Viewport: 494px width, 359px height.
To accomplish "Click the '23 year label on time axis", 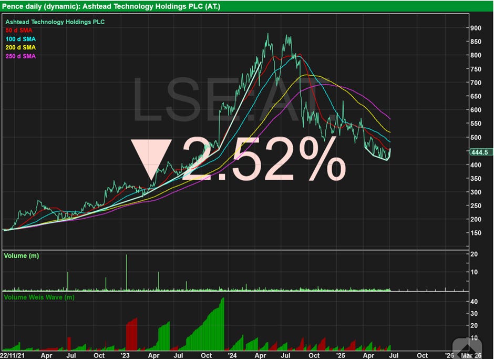I will click(125, 355).
